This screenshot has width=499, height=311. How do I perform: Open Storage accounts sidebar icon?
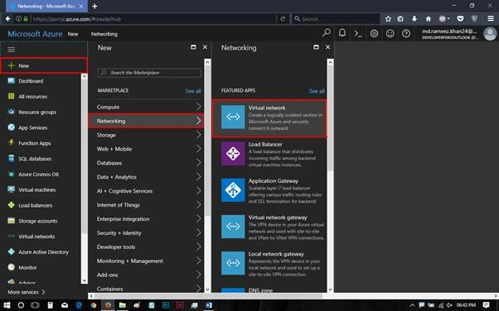tap(11, 221)
